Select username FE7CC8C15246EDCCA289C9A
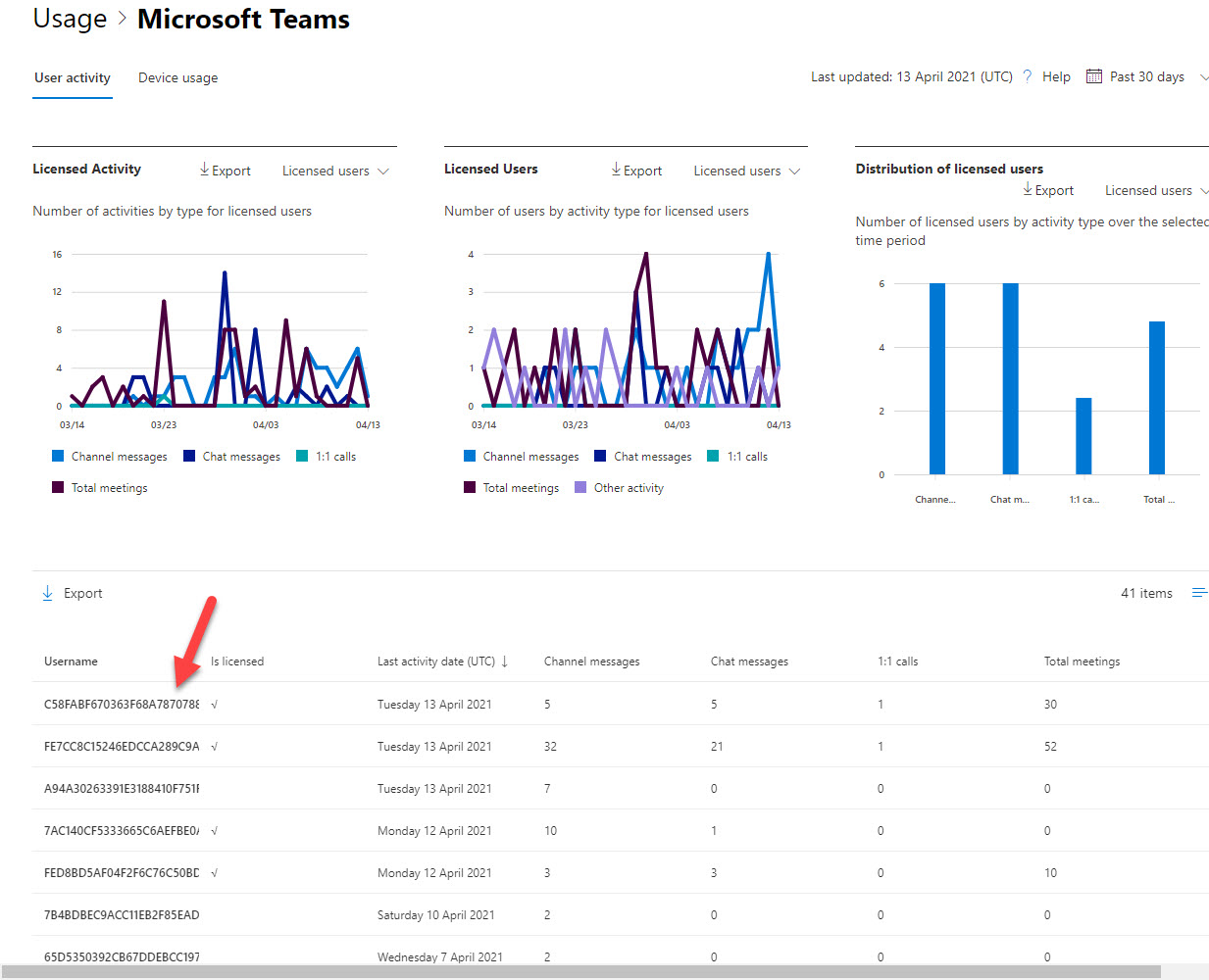Image resolution: width=1209 pixels, height=980 pixels. (122, 747)
